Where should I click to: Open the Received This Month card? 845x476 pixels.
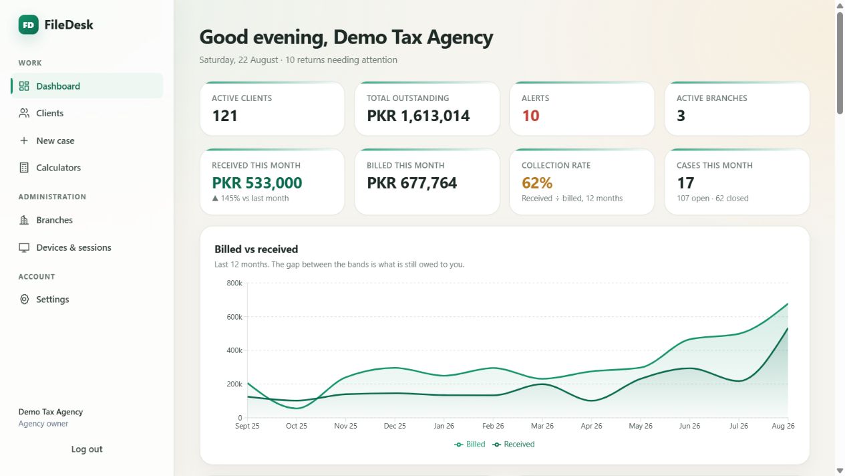point(272,182)
